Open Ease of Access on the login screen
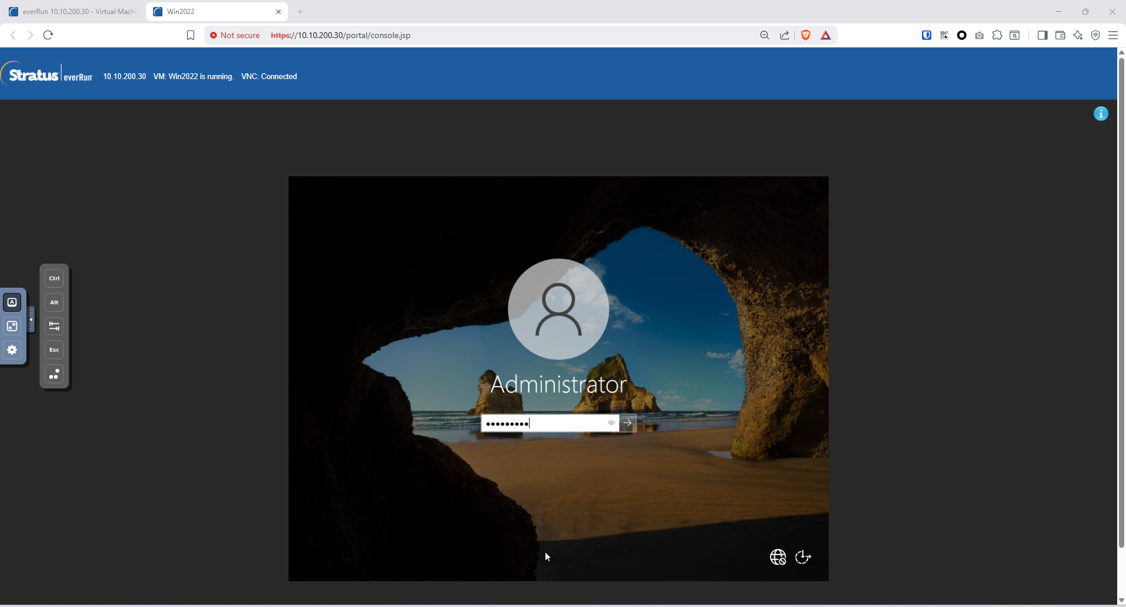1126x607 pixels. (x=803, y=557)
